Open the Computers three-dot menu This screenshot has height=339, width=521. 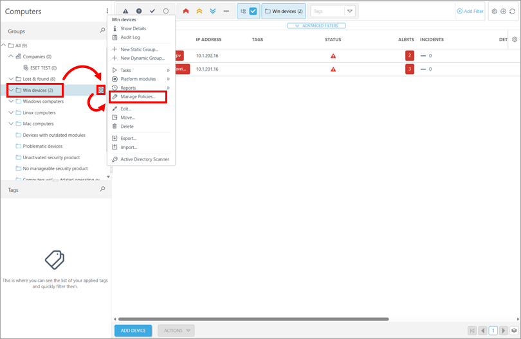pyautogui.click(x=107, y=12)
